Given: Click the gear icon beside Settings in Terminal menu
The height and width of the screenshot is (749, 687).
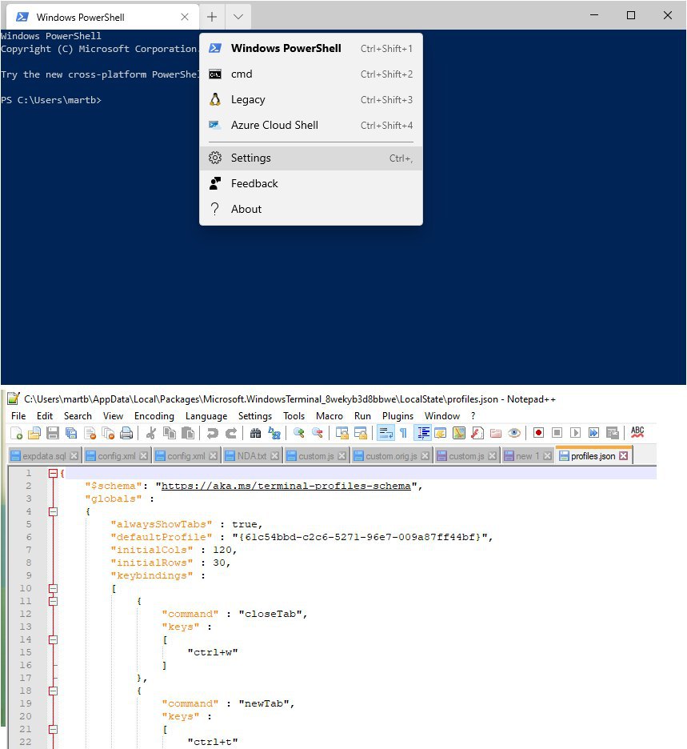Looking at the screenshot, I should (215, 158).
